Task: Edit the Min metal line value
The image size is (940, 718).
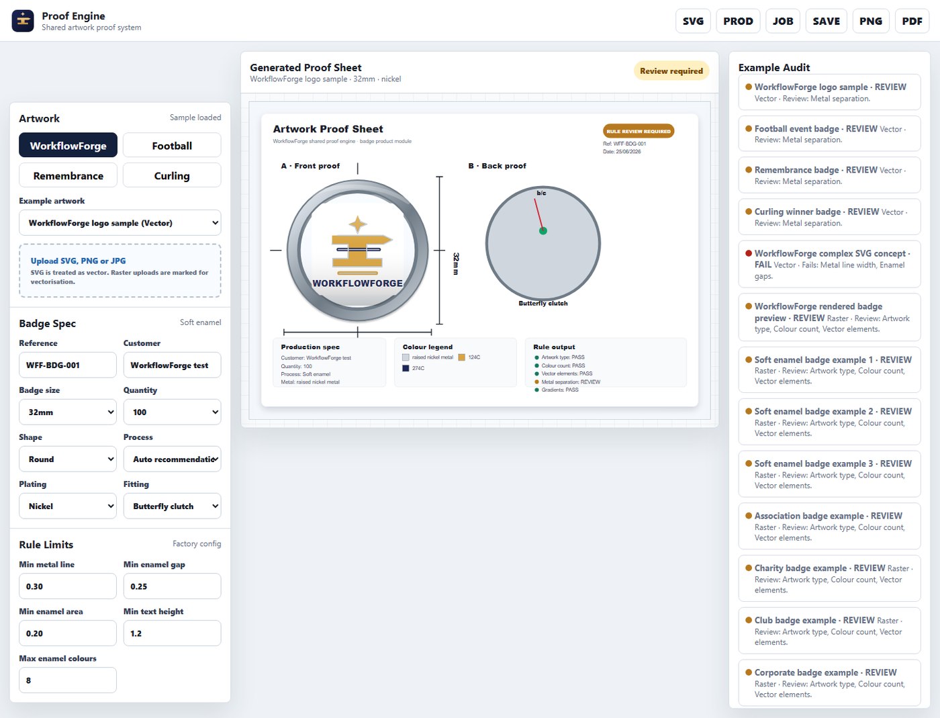Action: [68, 586]
